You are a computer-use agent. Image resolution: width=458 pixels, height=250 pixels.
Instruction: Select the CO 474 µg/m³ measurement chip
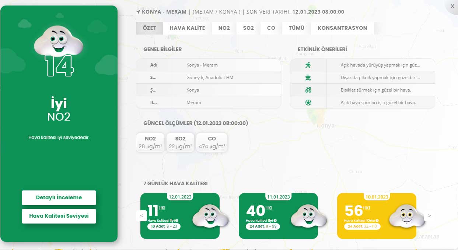pyautogui.click(x=212, y=142)
